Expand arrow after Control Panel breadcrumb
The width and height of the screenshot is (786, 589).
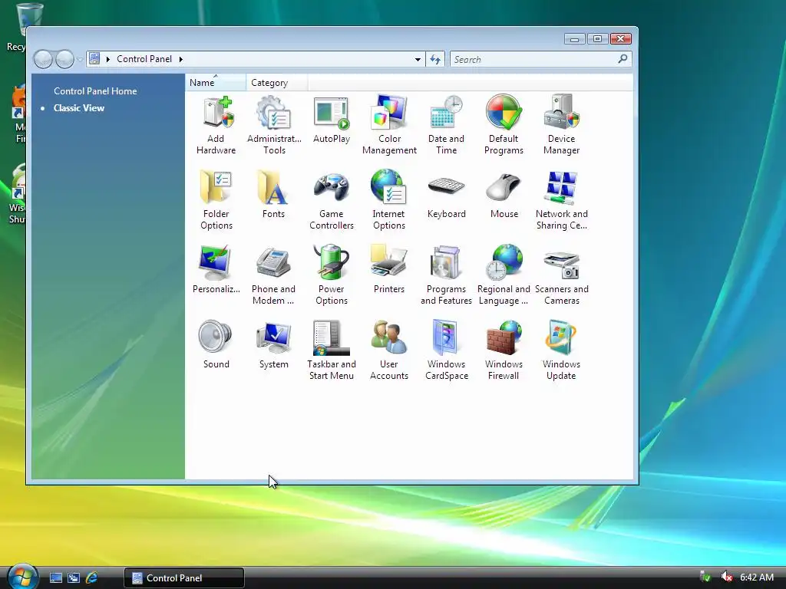pos(181,59)
